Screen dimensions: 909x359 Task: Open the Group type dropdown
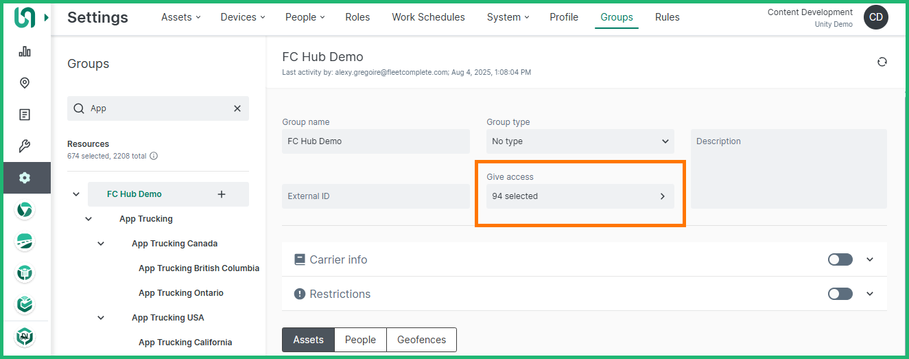click(580, 141)
